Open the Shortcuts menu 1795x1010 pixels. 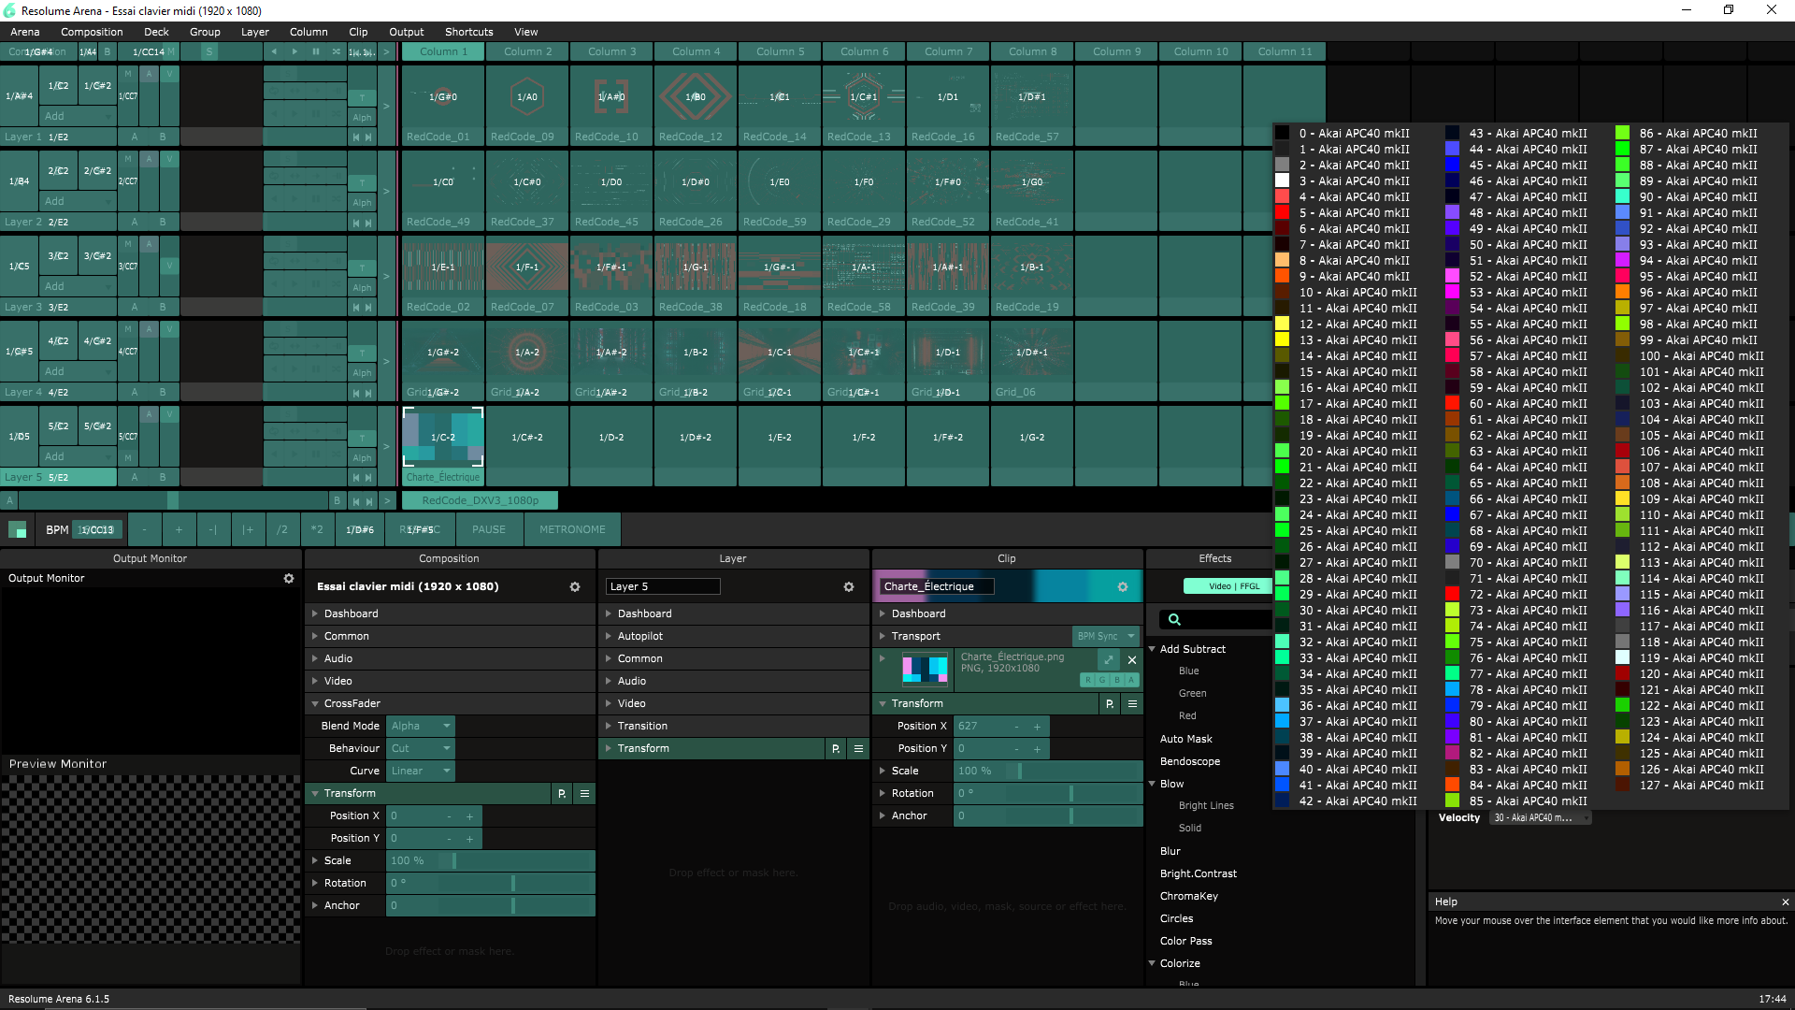468,32
